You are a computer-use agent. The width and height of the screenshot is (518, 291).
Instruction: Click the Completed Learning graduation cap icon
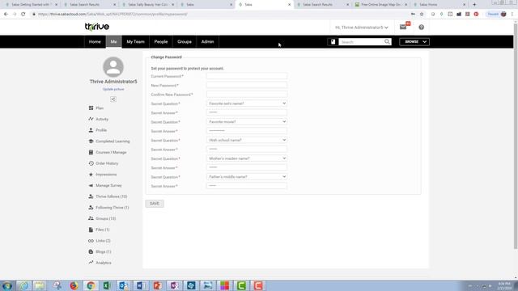(91, 141)
